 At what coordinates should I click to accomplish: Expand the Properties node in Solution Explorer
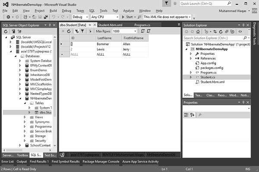[191, 54]
